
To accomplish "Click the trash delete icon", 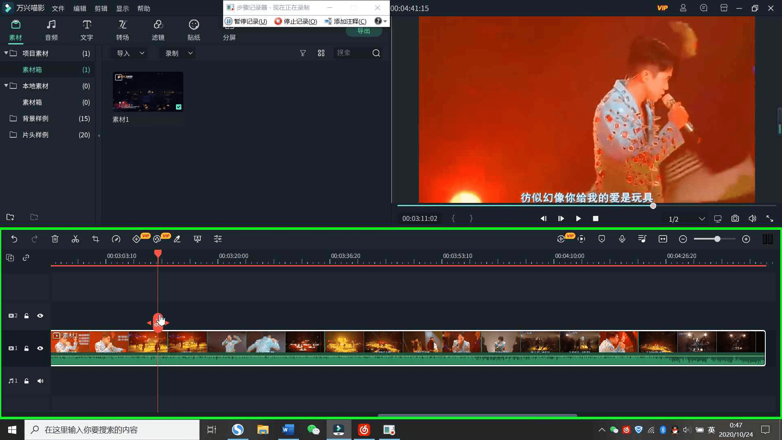I will coord(55,239).
